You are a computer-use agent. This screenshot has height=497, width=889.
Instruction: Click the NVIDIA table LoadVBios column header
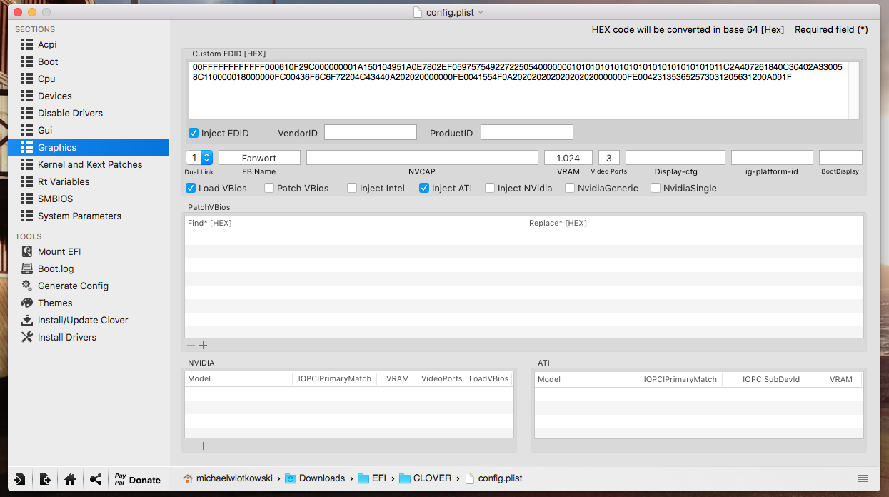tap(489, 379)
